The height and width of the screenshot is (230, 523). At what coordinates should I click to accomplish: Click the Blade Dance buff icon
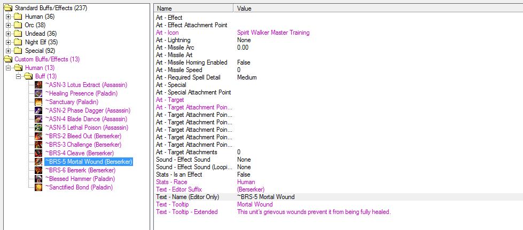38,120
